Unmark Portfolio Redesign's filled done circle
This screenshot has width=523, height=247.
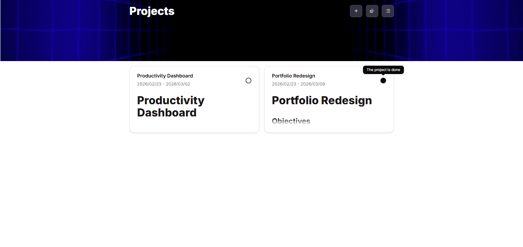pos(383,81)
